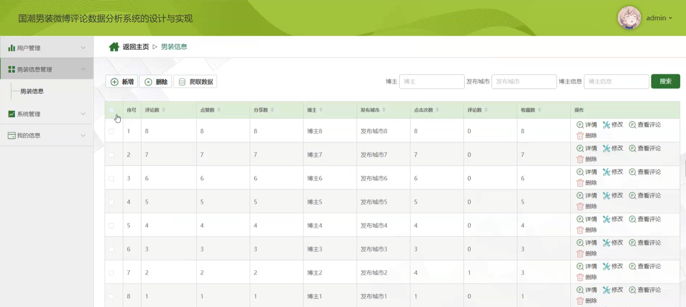Viewport: 686px width, 307px height.
Task: Click the 新增 add button
Action: tap(122, 82)
